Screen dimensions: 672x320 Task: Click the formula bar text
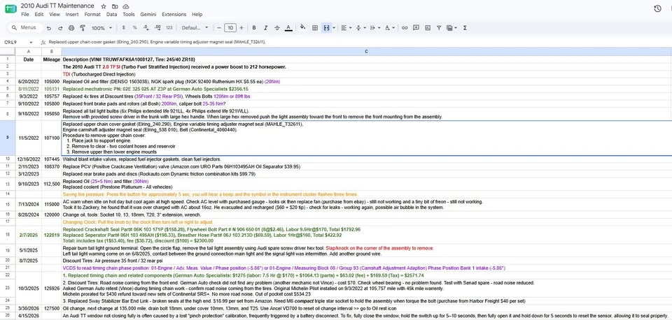pos(157,42)
